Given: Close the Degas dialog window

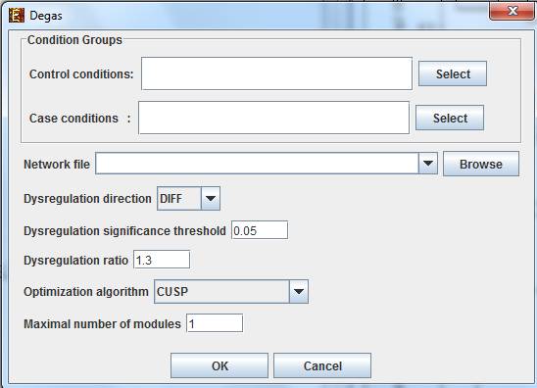Looking at the screenshot, I should click(x=512, y=12).
